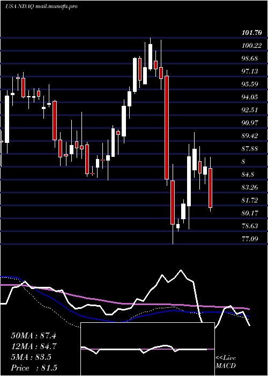Click the 98.68 price axis label
This screenshot has height=376, width=268.
pyautogui.click(x=250, y=59)
